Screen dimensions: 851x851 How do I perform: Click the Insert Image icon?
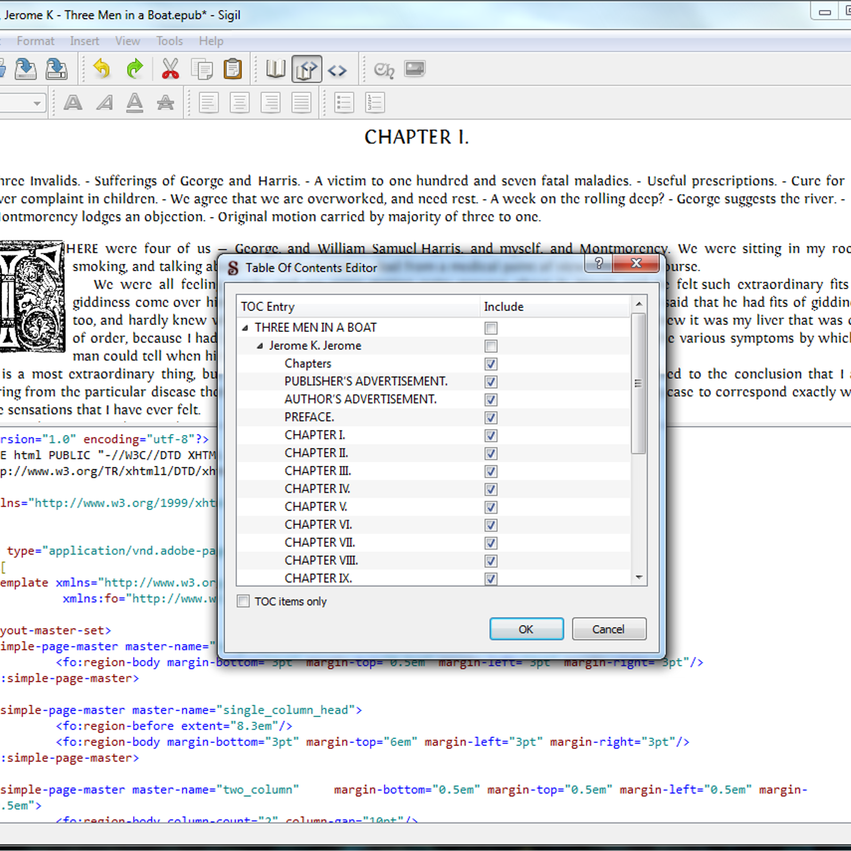(415, 69)
